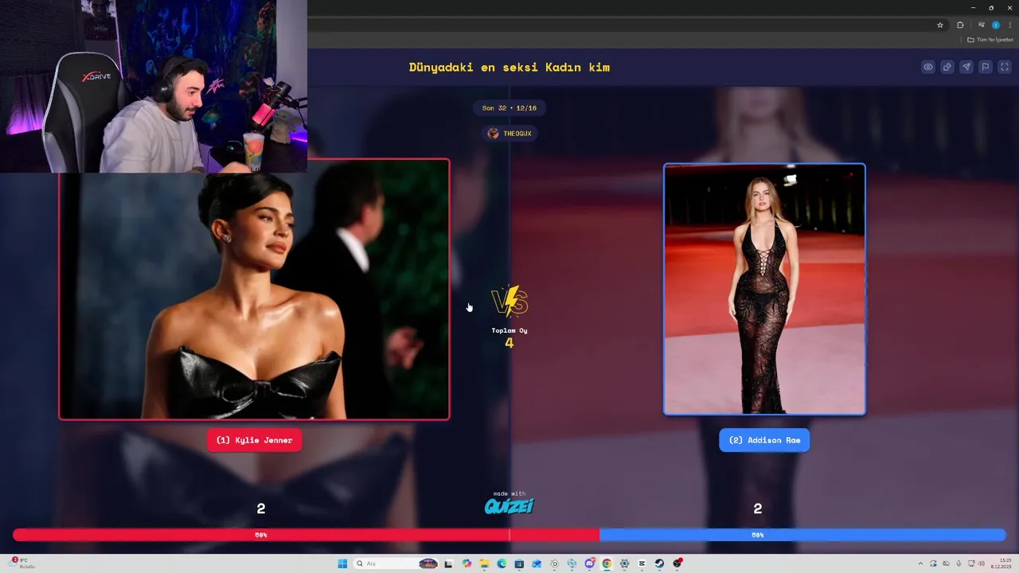
Task: Open the Chrome profile avatar
Action: [x=995, y=25]
